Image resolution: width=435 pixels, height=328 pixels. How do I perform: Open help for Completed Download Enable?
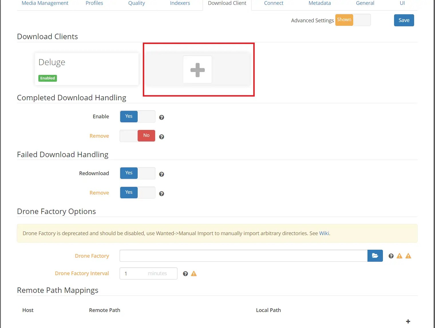point(162,117)
